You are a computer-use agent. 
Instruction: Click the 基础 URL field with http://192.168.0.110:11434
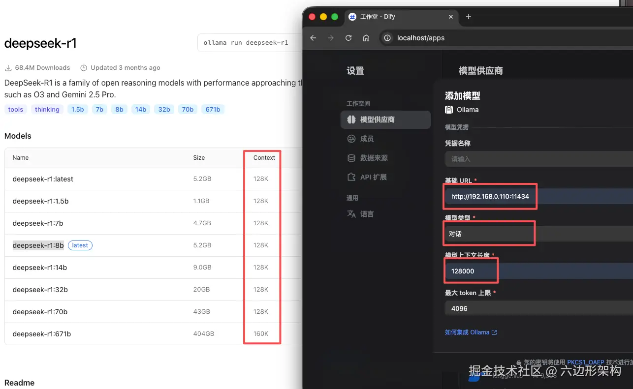click(539, 196)
